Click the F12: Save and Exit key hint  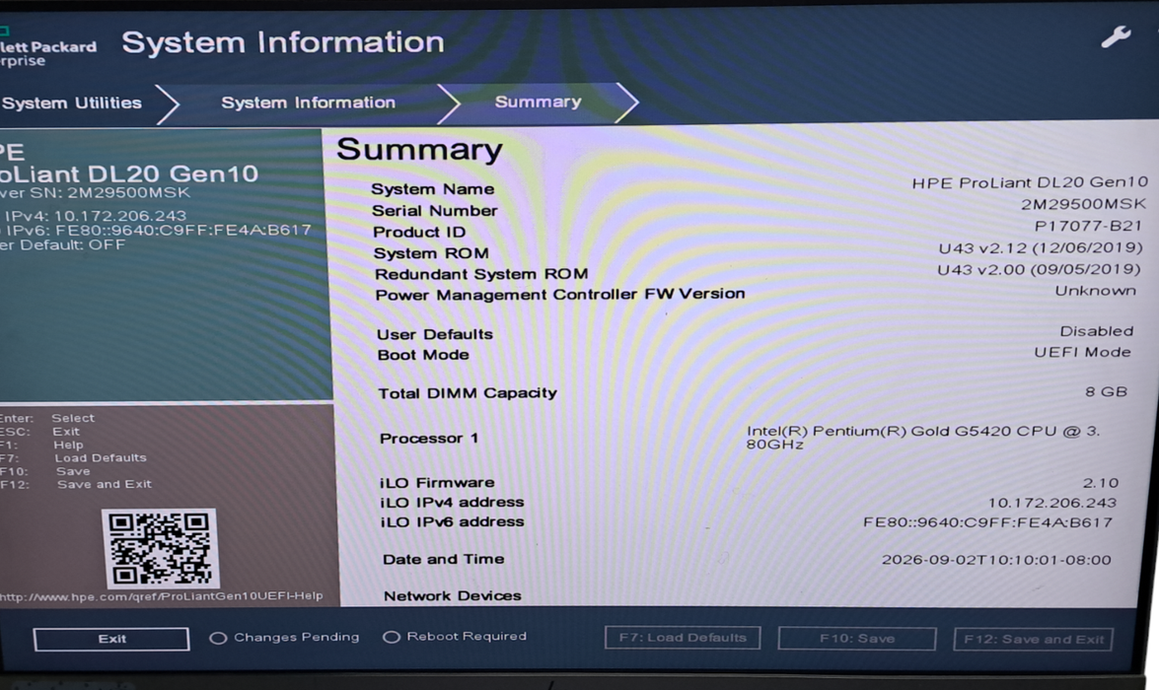pos(75,485)
